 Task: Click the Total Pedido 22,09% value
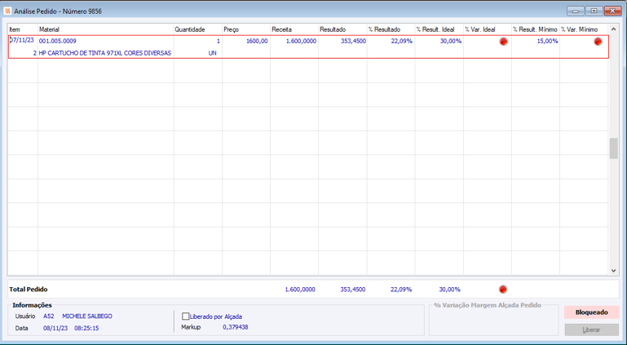(x=401, y=290)
